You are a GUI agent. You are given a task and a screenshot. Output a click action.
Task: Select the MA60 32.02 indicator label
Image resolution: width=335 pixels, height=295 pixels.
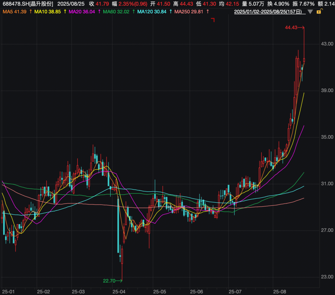click(116, 12)
